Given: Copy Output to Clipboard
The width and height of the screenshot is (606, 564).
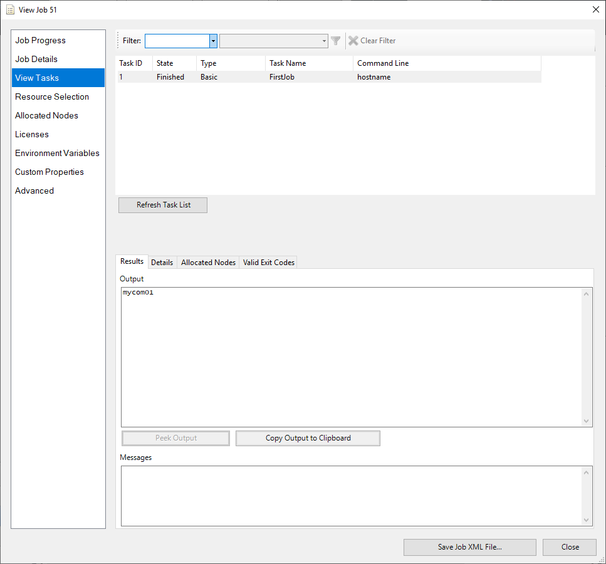Looking at the screenshot, I should [x=308, y=438].
